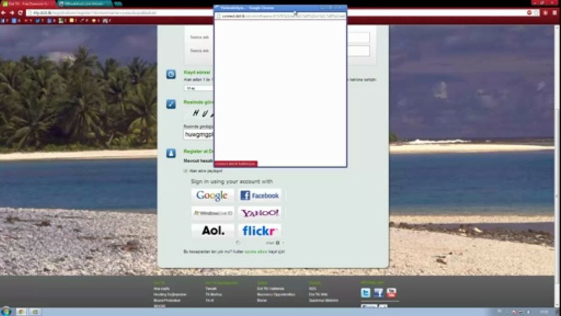The width and height of the screenshot is (561, 316).
Task: Click the captcha text field containing huwgmgpl
Action: pos(199,135)
